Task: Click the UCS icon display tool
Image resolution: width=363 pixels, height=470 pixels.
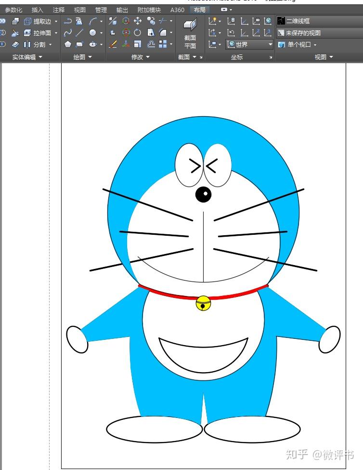Action: click(212, 21)
